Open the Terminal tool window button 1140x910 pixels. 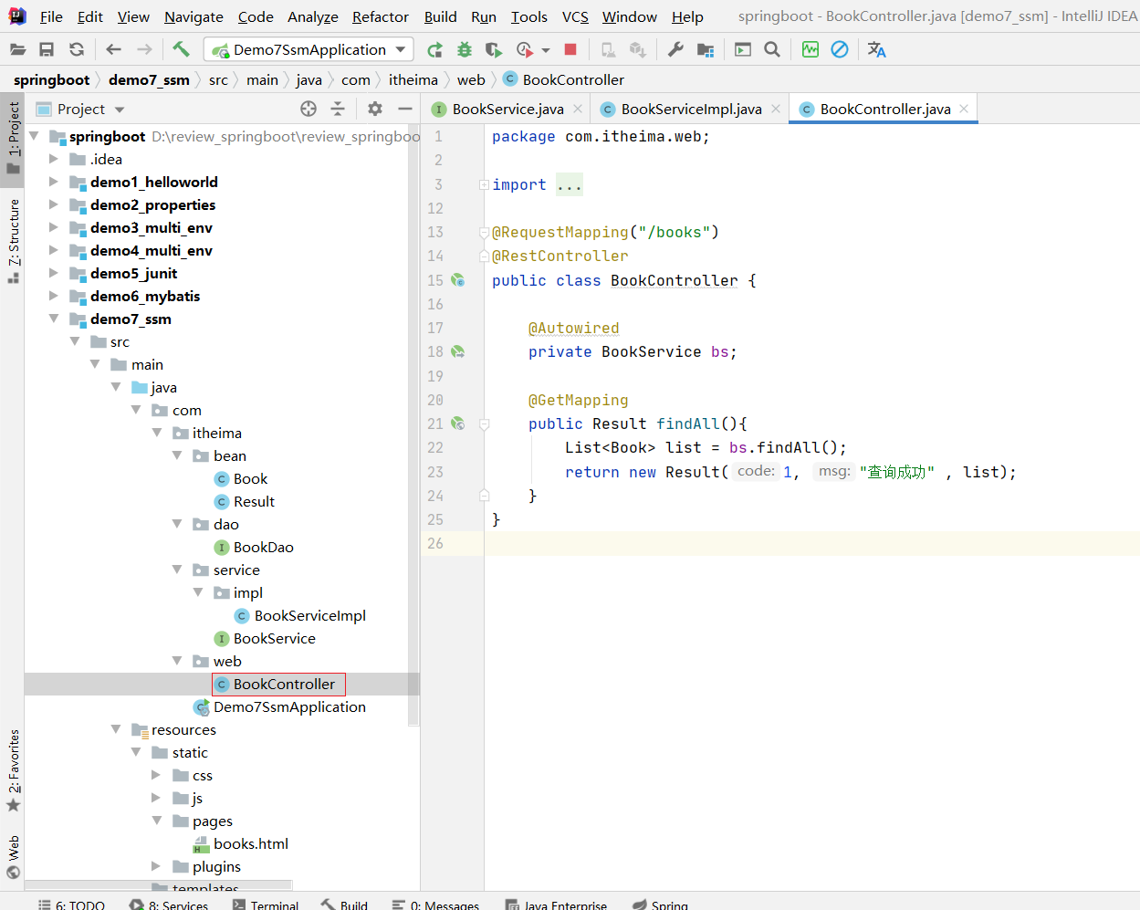pyautogui.click(x=266, y=905)
